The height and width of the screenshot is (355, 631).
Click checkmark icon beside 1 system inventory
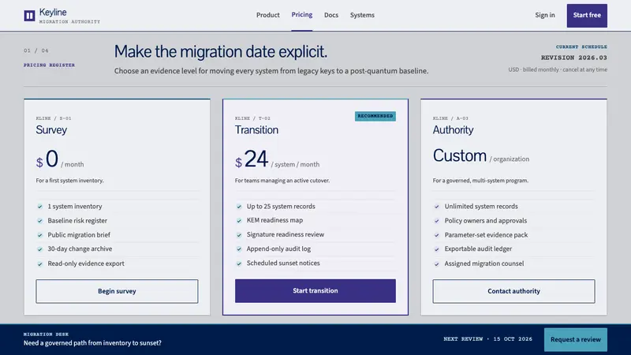40,207
